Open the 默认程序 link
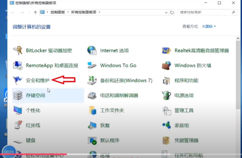This screenshot has width=242, height=158. pos(110,140)
